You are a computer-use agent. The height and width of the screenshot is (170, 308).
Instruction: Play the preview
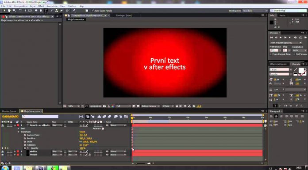[x=281, y=38]
